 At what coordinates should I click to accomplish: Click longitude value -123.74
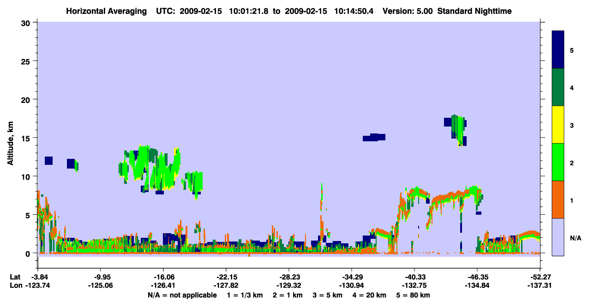37,286
